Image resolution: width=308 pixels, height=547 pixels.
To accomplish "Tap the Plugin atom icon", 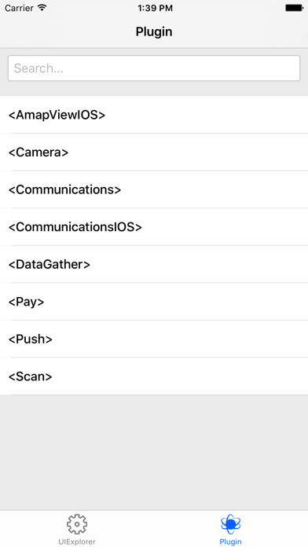I will tap(230, 524).
